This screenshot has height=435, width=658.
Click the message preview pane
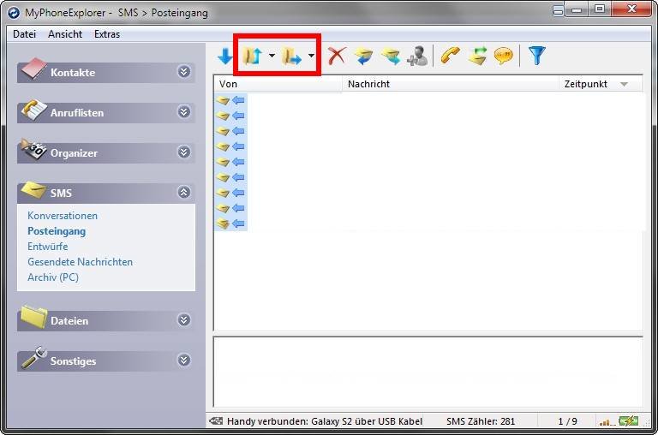pos(428,372)
